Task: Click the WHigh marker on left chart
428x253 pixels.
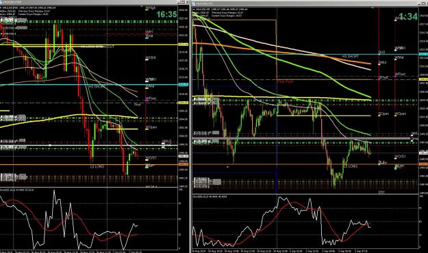Action: [x=151, y=8]
